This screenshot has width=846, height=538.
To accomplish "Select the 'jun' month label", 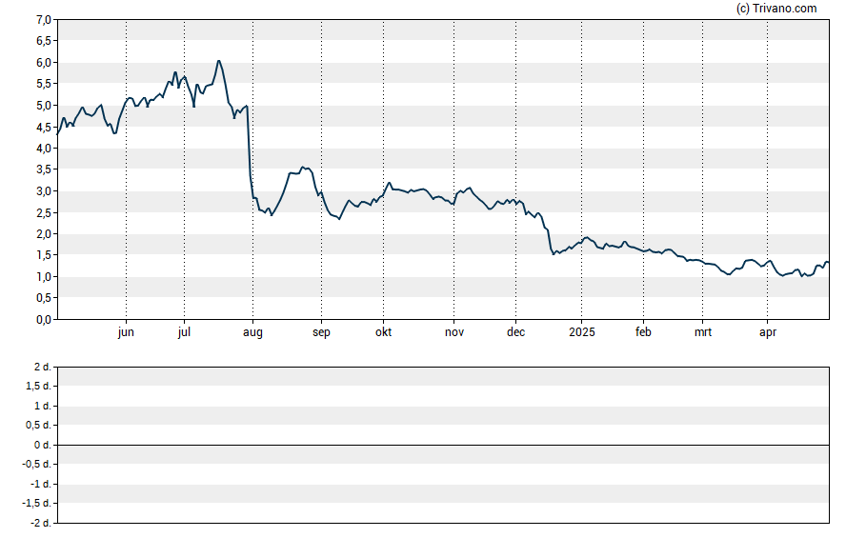I will pos(126,332).
